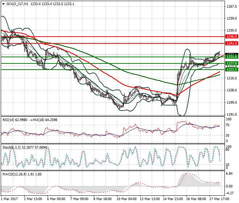Click the 14 Mar 23:00 time label
239x203 pixels.
click(x=173, y=199)
